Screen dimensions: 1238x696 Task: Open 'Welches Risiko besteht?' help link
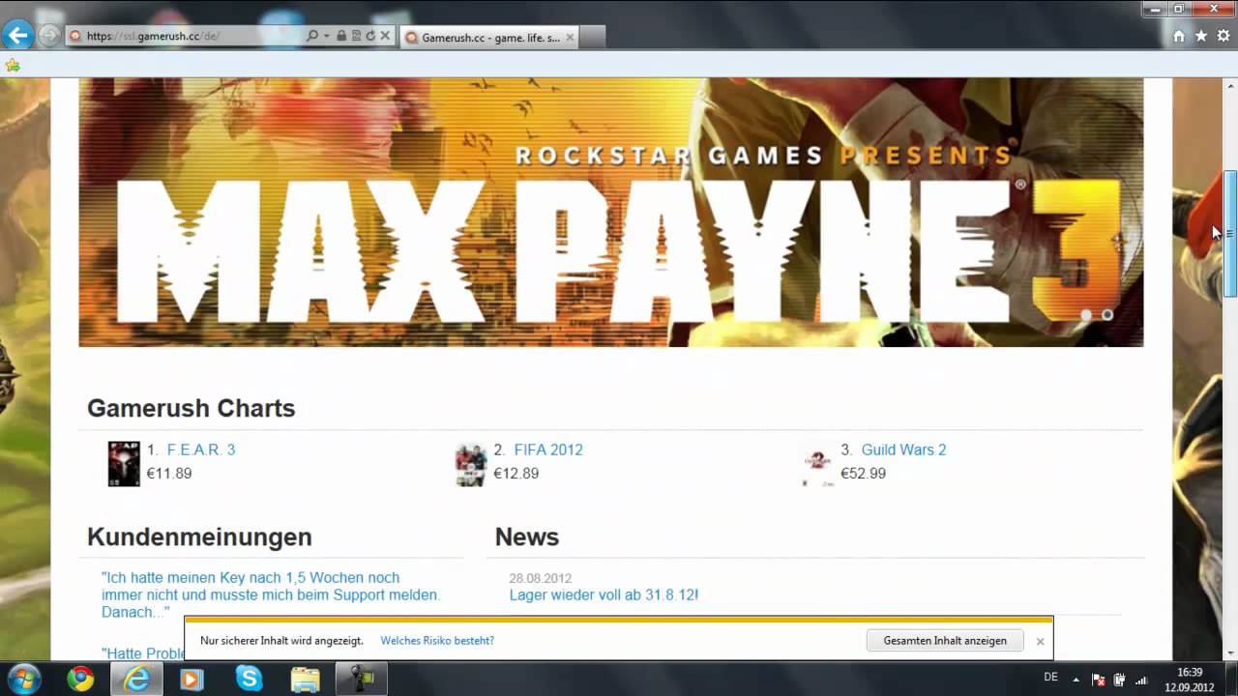point(437,640)
